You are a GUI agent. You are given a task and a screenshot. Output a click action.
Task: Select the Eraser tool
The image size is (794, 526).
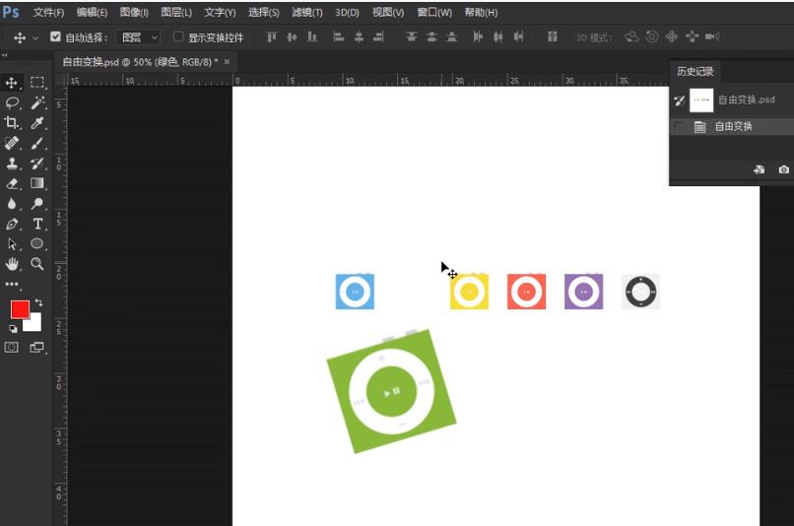tap(12, 183)
